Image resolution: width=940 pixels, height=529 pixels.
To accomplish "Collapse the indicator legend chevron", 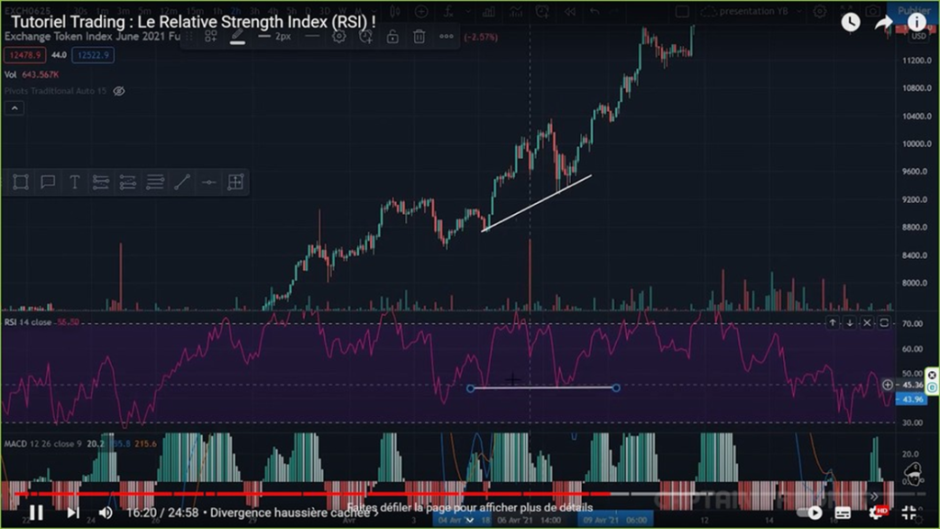I will (15, 108).
